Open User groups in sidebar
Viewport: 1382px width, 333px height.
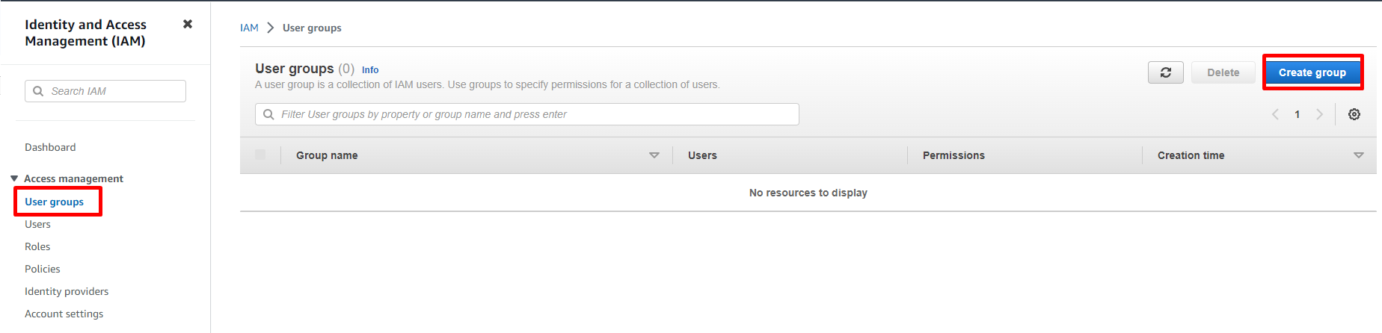54,202
